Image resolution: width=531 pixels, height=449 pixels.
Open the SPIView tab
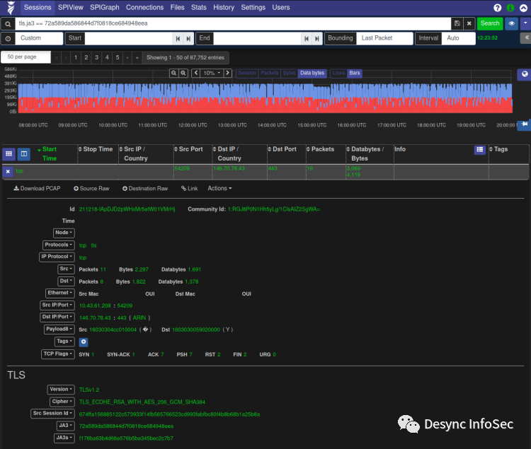click(x=70, y=8)
